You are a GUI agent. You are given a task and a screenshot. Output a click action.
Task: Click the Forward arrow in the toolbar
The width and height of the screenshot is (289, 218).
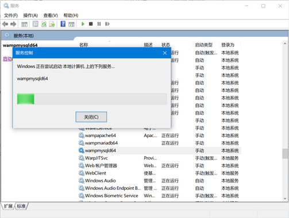coord(13,24)
